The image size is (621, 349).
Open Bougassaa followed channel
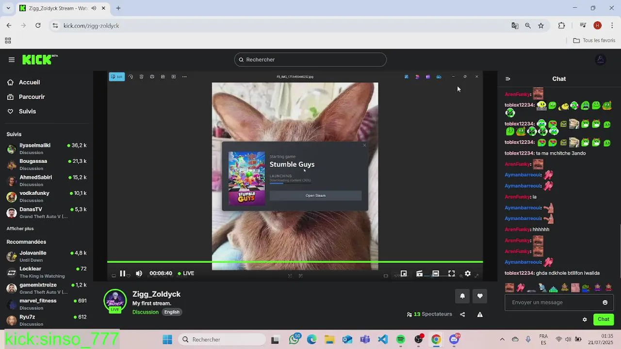pos(47,165)
